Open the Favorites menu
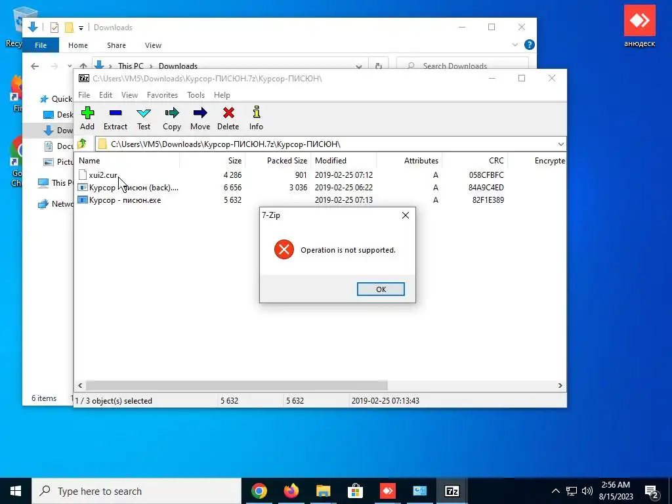This screenshot has height=504, width=672. click(162, 95)
